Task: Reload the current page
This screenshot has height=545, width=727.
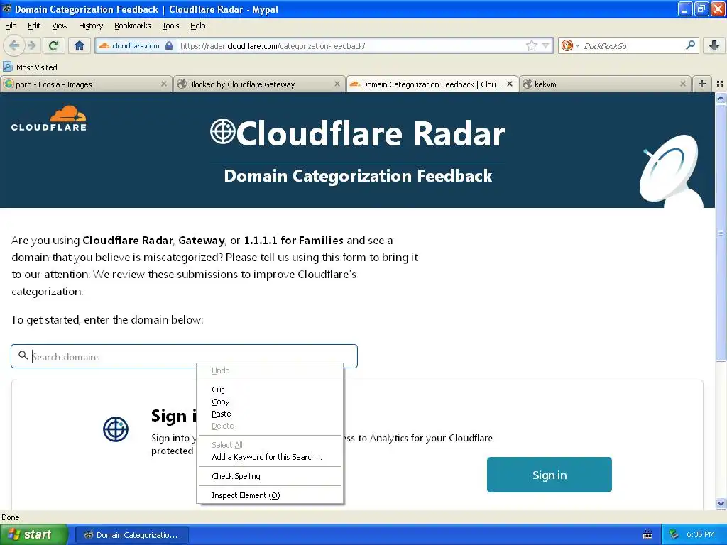Action: [x=53, y=45]
